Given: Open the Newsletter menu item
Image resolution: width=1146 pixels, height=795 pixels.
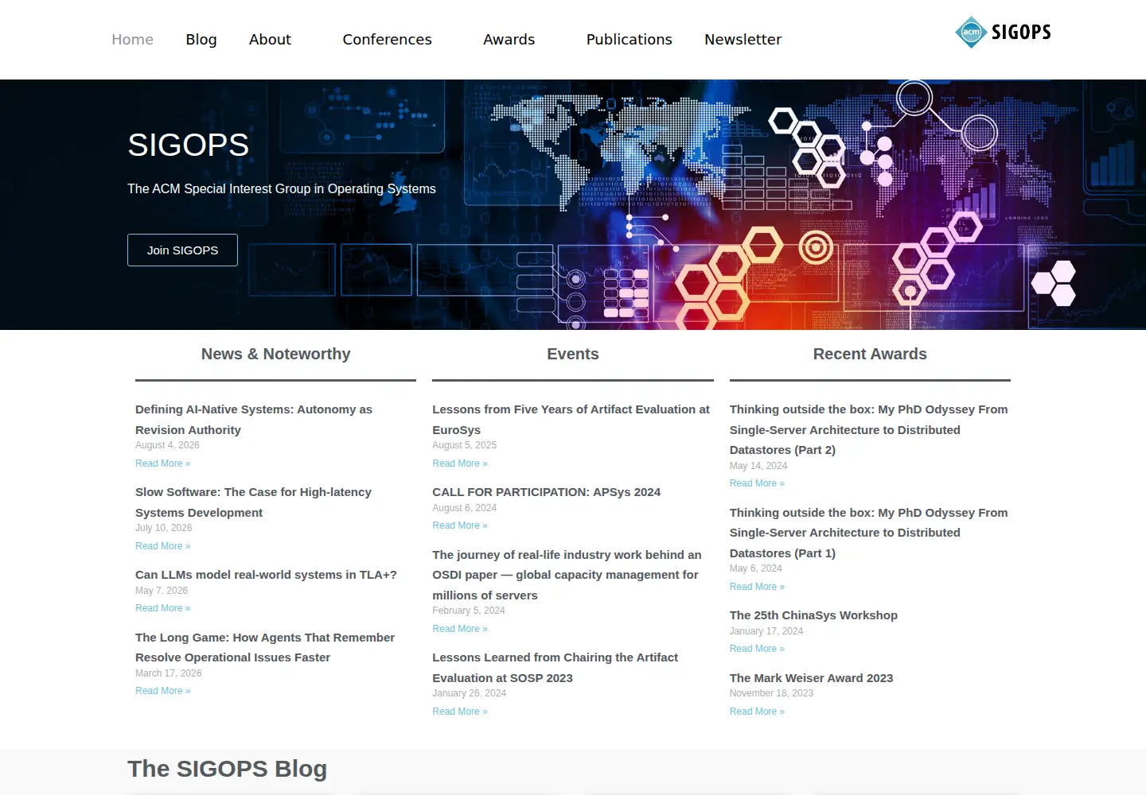Looking at the screenshot, I should [743, 40].
